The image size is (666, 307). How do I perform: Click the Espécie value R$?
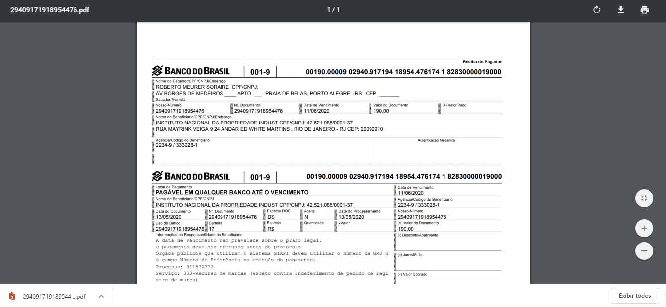(x=271, y=229)
